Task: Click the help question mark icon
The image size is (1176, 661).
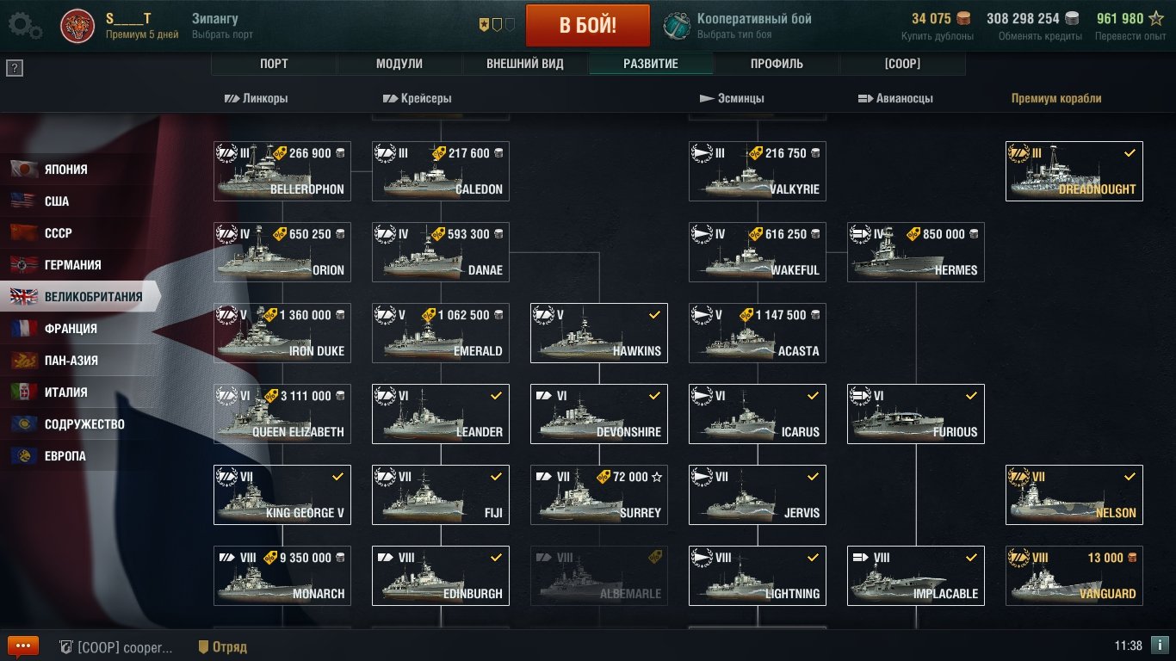Action: 14,69
